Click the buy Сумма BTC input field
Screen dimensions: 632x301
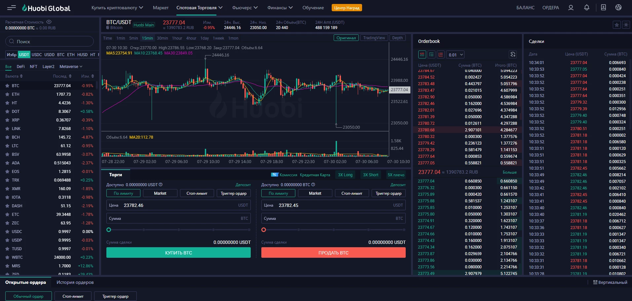click(x=178, y=218)
